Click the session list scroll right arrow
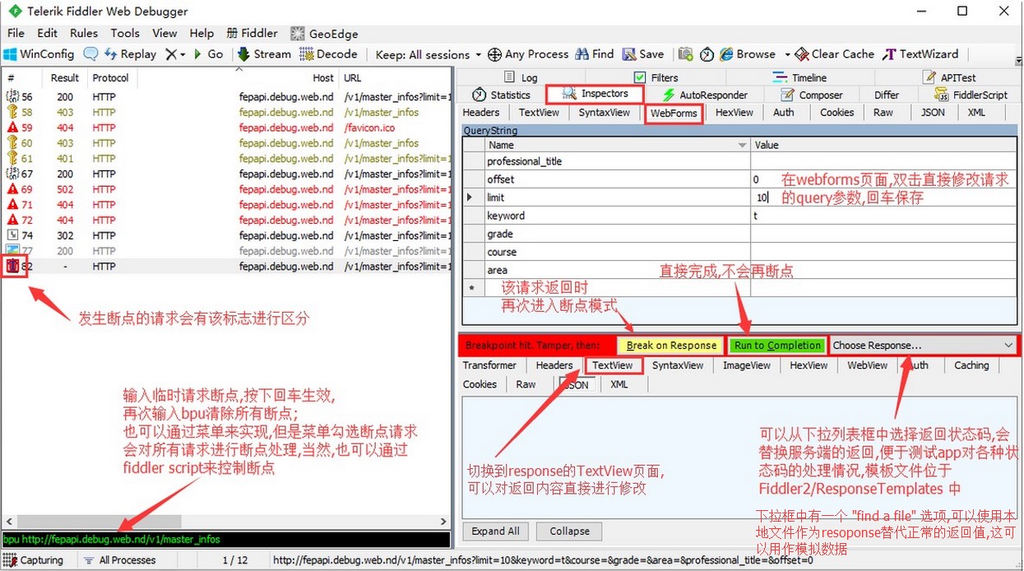The width and height of the screenshot is (1024, 571). click(x=444, y=522)
